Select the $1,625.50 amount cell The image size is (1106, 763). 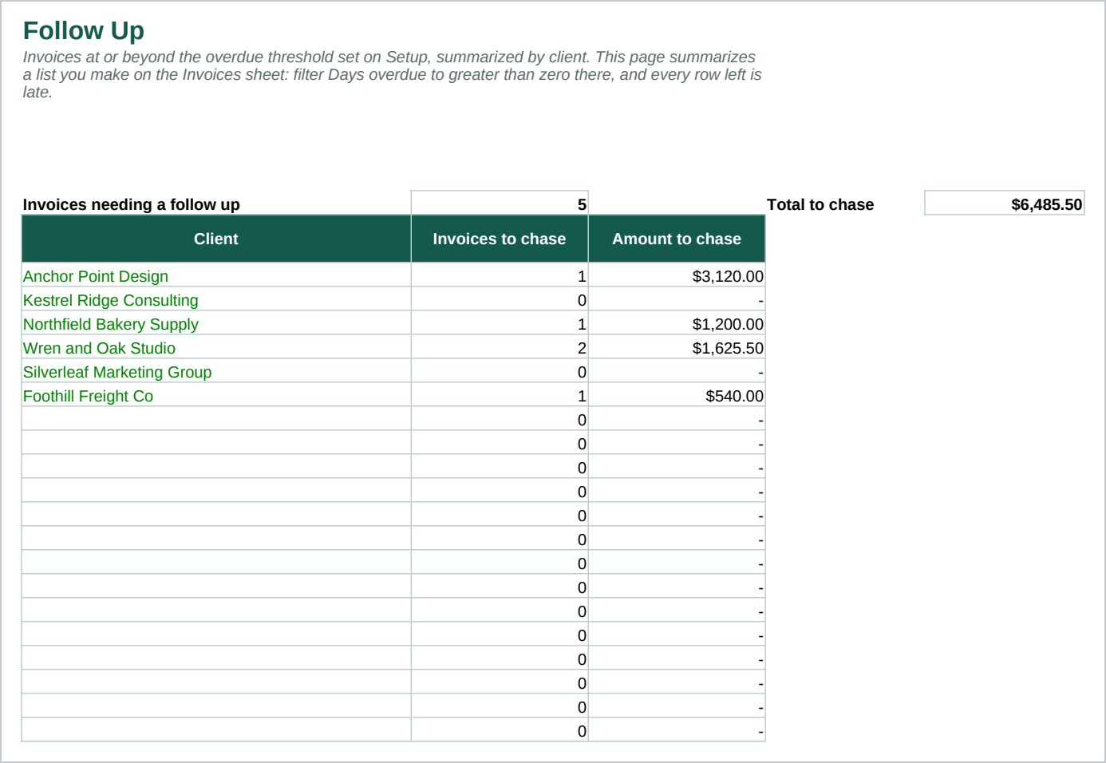(677, 347)
